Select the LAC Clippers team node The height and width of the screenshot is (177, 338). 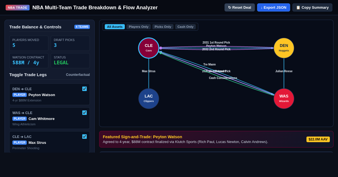tap(149, 99)
